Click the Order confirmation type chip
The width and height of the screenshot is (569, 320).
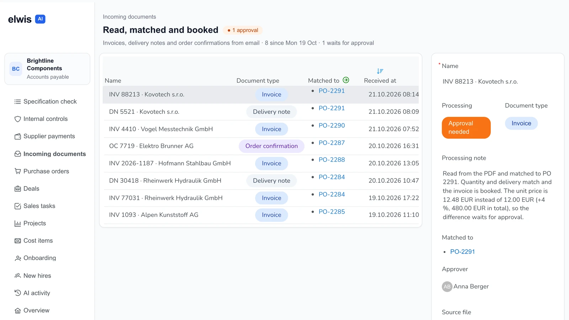(x=271, y=146)
